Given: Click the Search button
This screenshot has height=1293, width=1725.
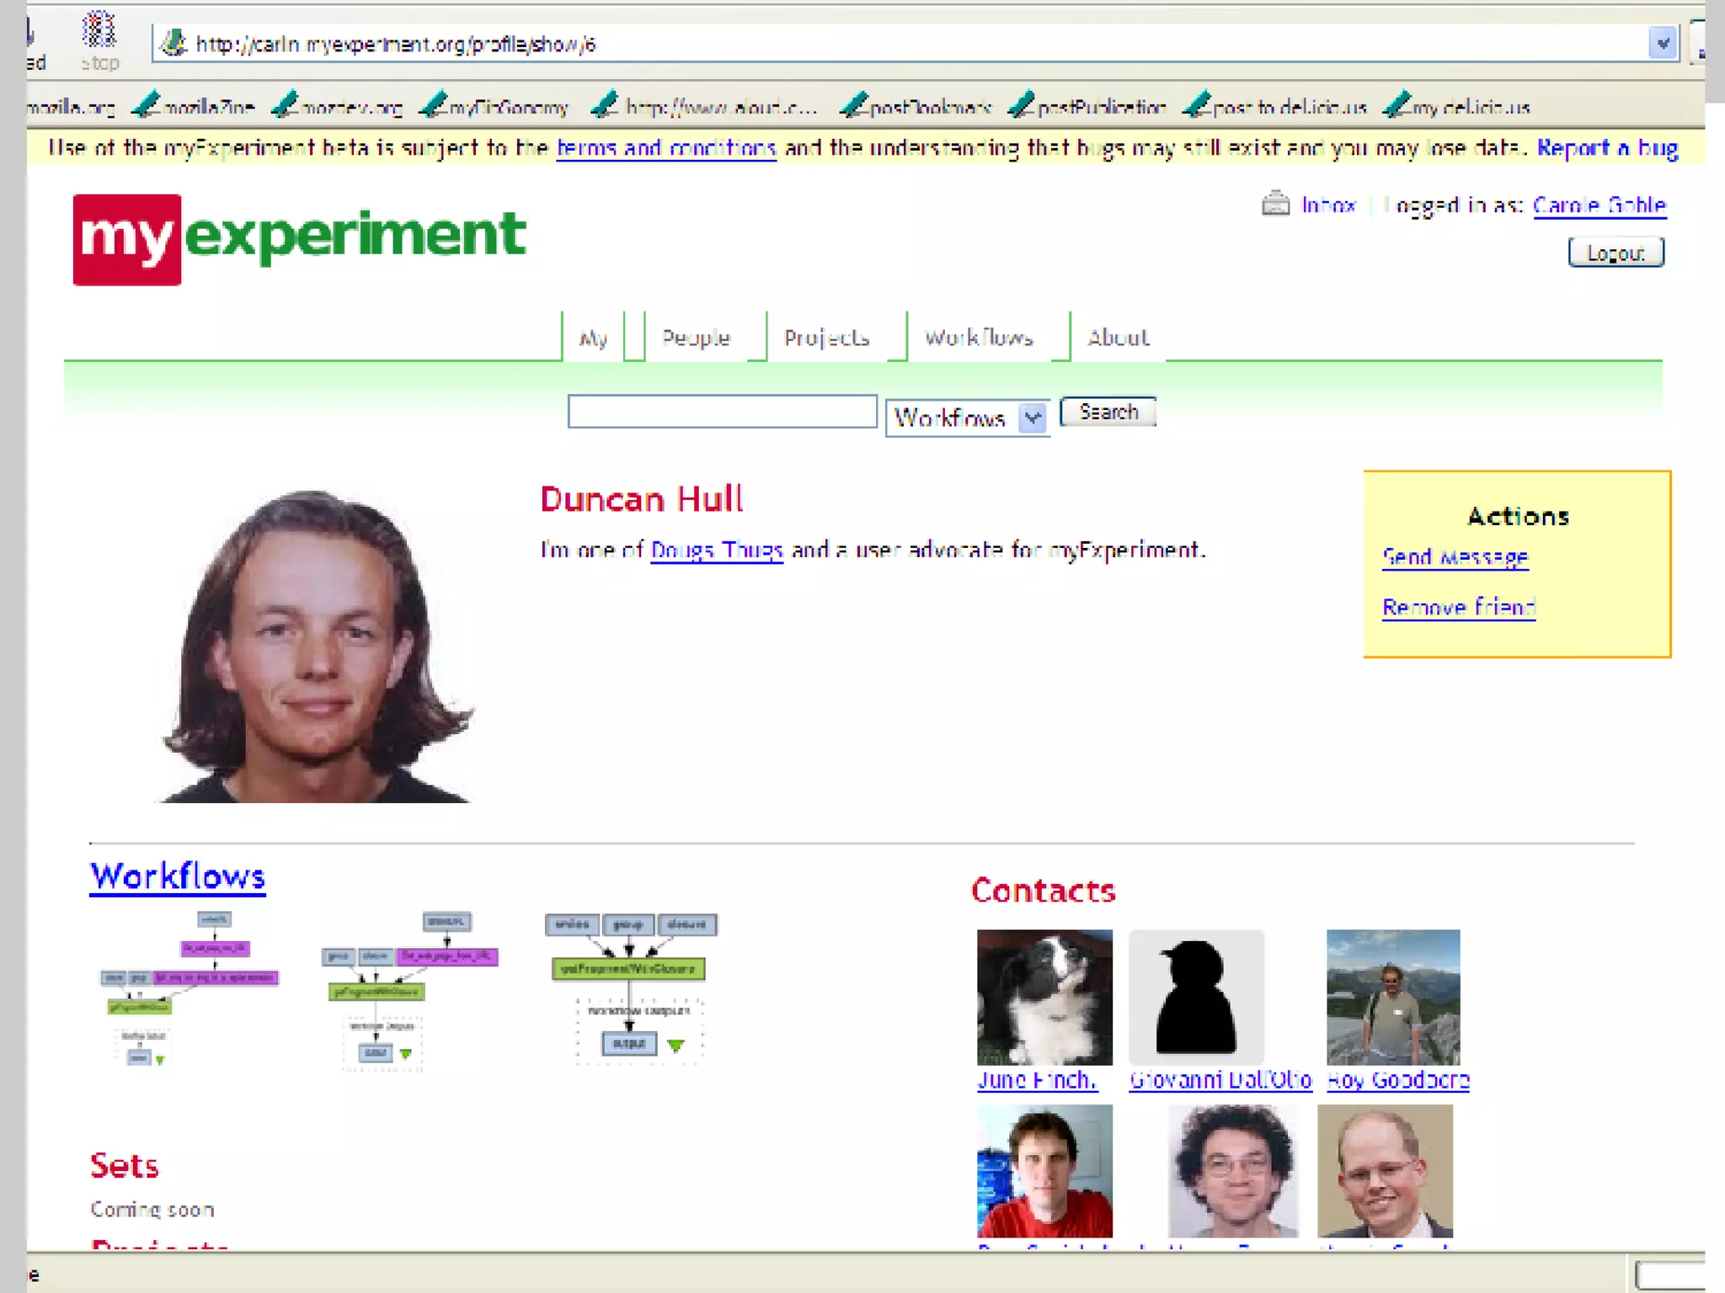Looking at the screenshot, I should [x=1108, y=412].
